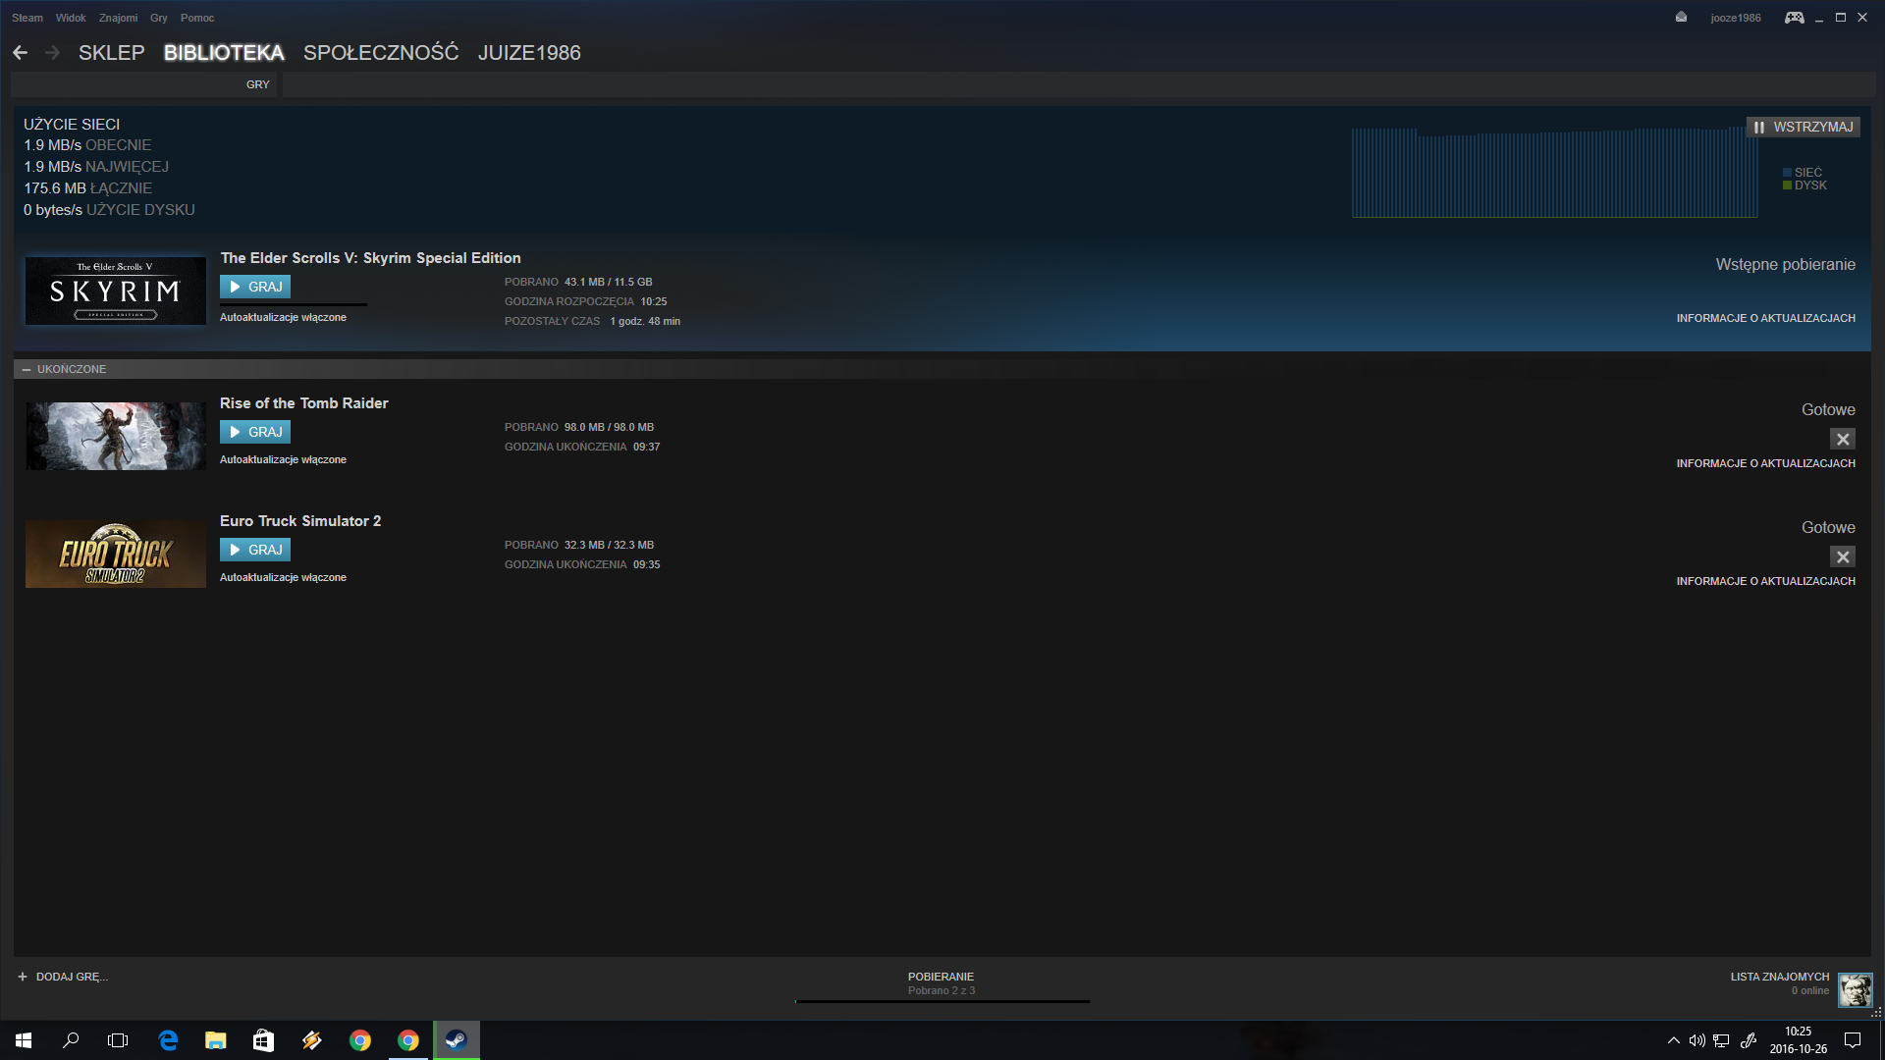Remove Rise of the Tomb Raider from list

(1843, 439)
